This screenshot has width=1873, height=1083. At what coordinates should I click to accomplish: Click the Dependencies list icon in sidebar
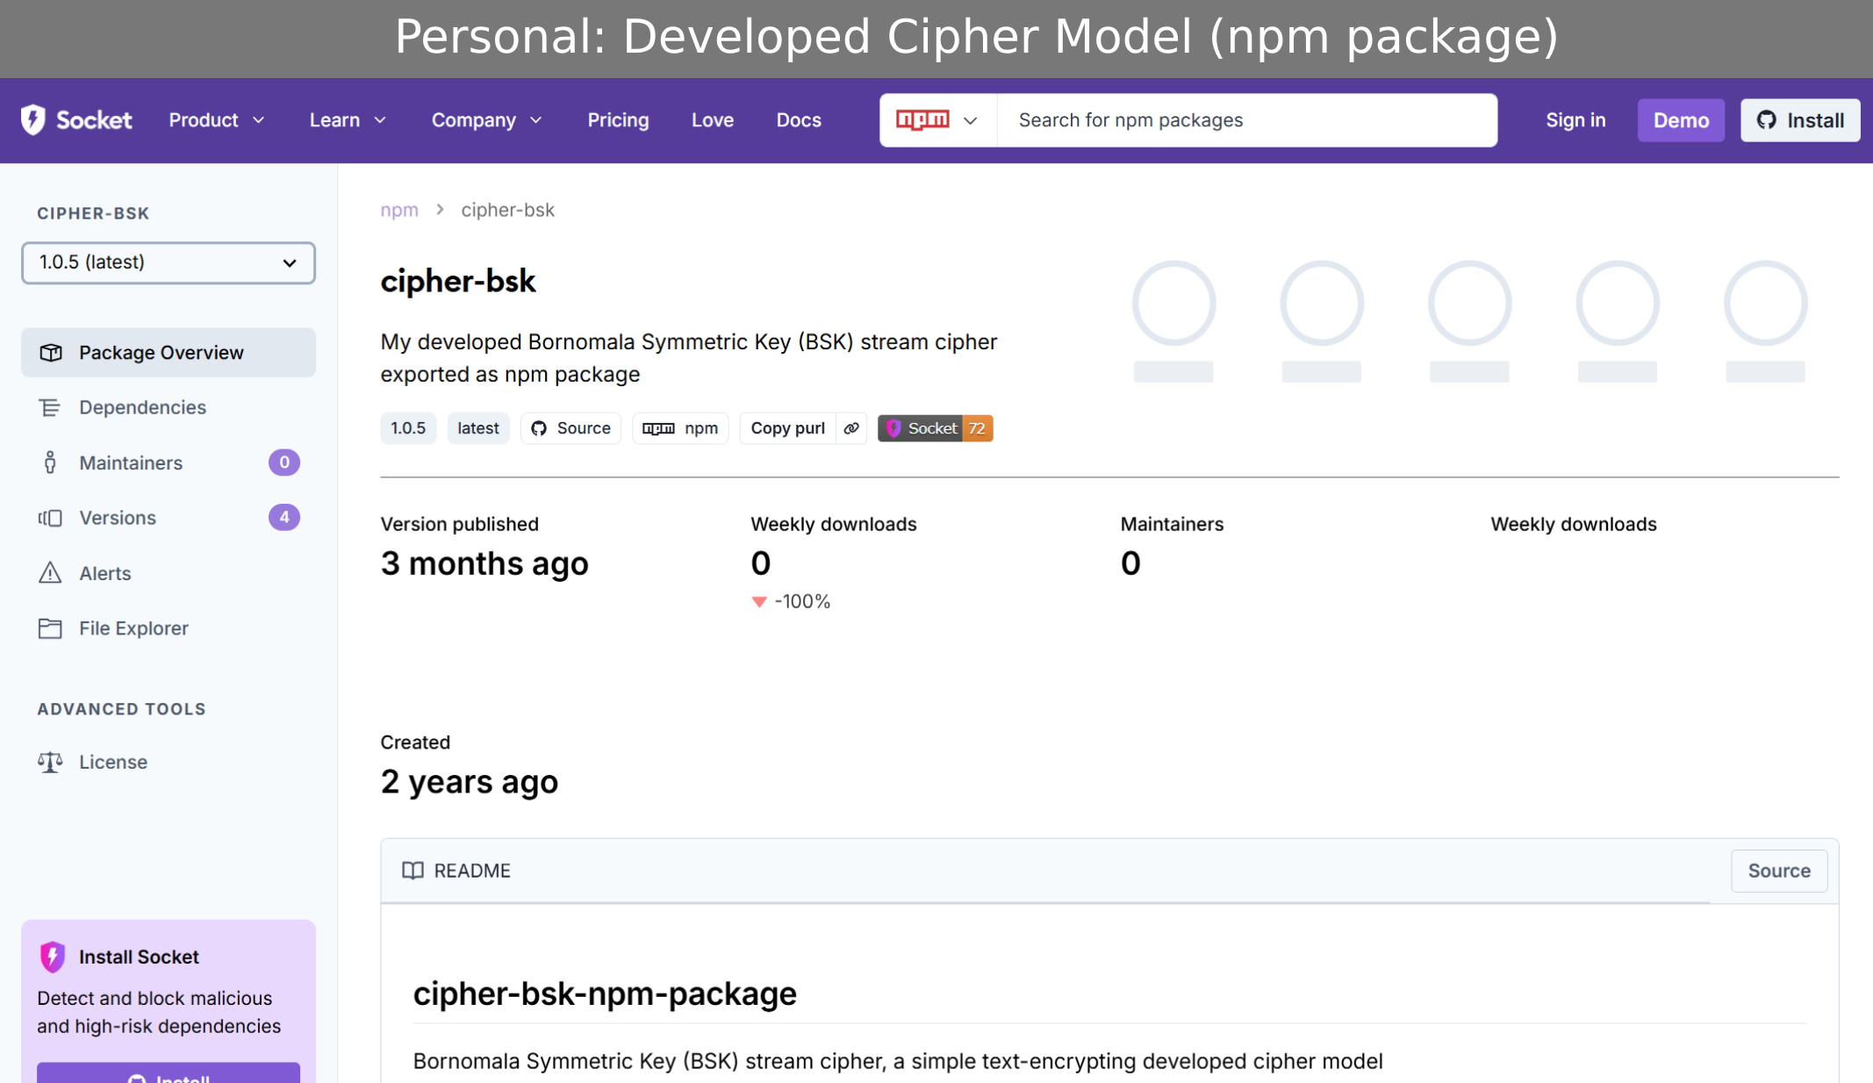coord(50,407)
